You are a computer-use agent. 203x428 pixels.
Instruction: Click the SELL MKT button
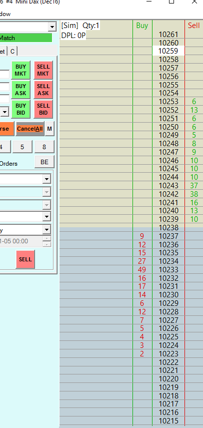coord(43,70)
